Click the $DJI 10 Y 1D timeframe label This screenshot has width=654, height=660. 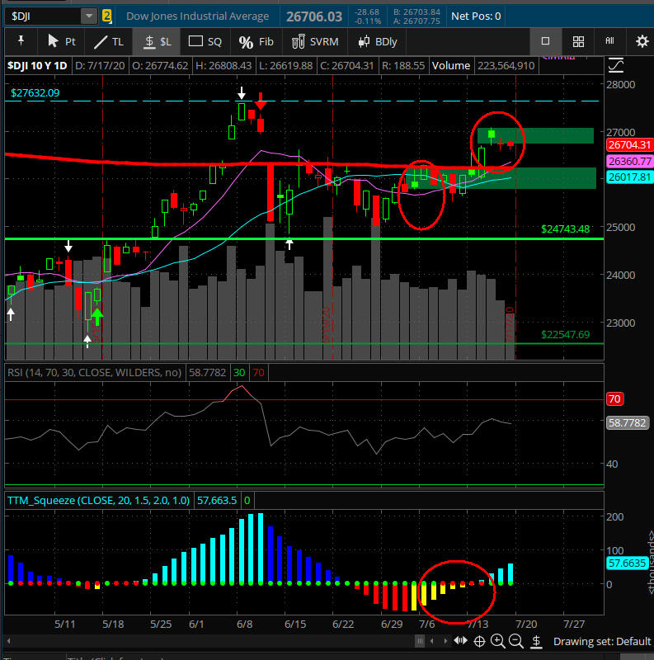pyautogui.click(x=37, y=65)
